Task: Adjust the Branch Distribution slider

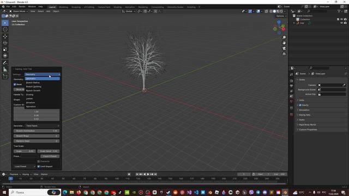Action: [37, 131]
